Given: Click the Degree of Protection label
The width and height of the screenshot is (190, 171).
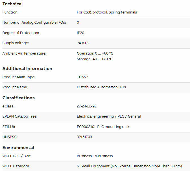Looking at the screenshot, I should click(21, 33).
